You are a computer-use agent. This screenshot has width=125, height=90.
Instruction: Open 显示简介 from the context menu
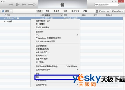point(55,32)
